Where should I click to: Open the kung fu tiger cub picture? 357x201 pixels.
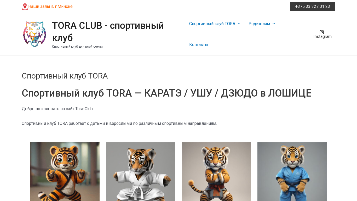tap(65, 172)
